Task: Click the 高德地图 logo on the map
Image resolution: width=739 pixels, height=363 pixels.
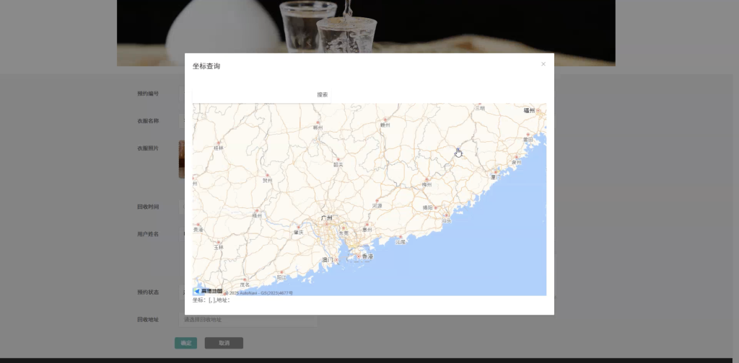Action: tap(208, 291)
